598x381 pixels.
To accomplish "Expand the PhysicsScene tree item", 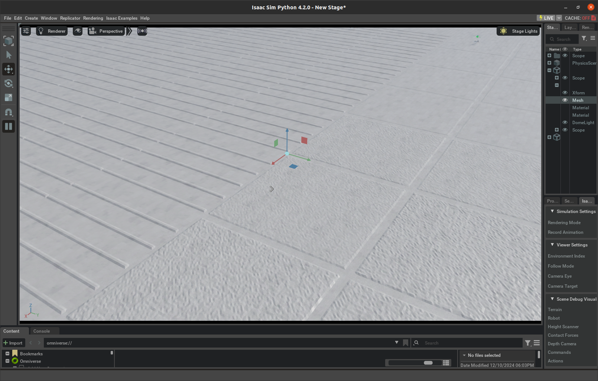I will [x=549, y=63].
